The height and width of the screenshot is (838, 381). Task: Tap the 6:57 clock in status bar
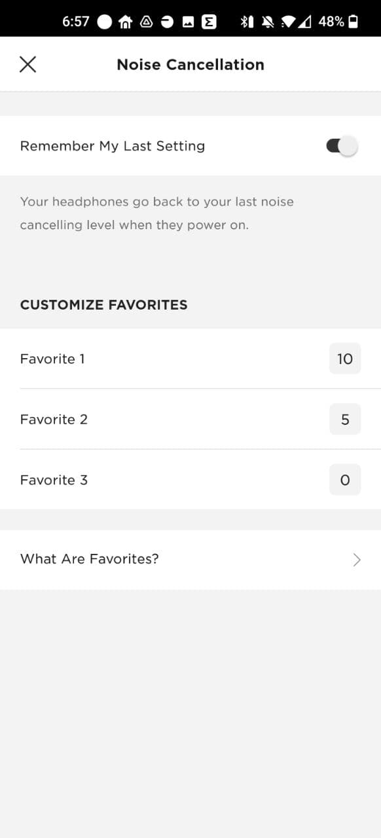point(76,22)
